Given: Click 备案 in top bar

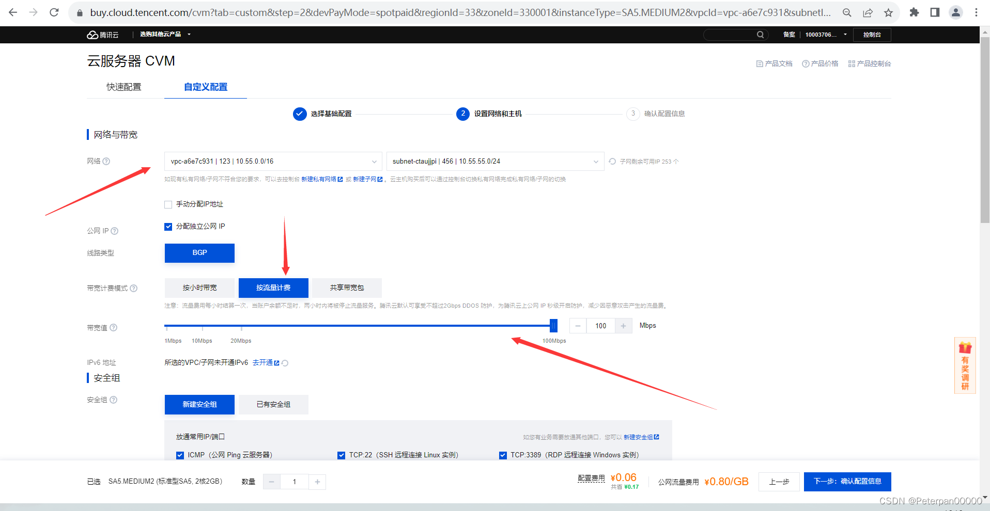Looking at the screenshot, I should [789, 35].
